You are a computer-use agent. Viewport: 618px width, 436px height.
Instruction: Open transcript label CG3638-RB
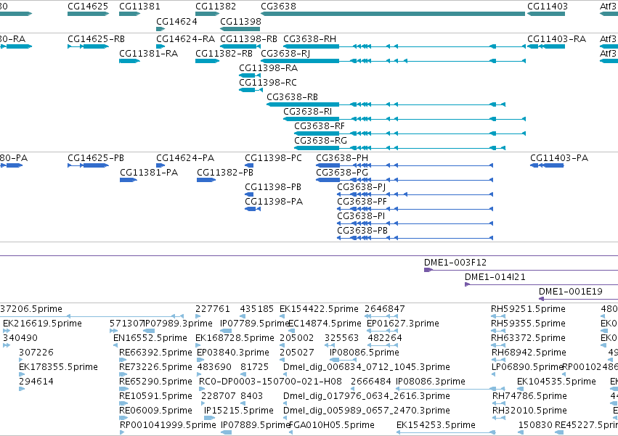pos(293,97)
